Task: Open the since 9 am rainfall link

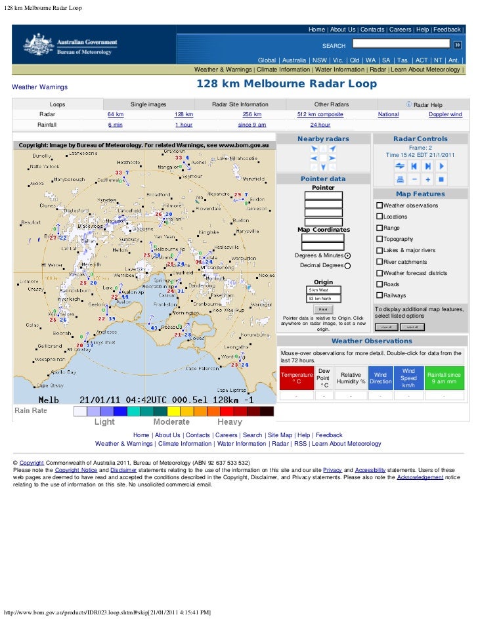Action: point(252,125)
